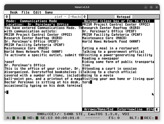Click the Notepad resize corner icon
The width and height of the screenshot is (164, 124).
(157, 109)
